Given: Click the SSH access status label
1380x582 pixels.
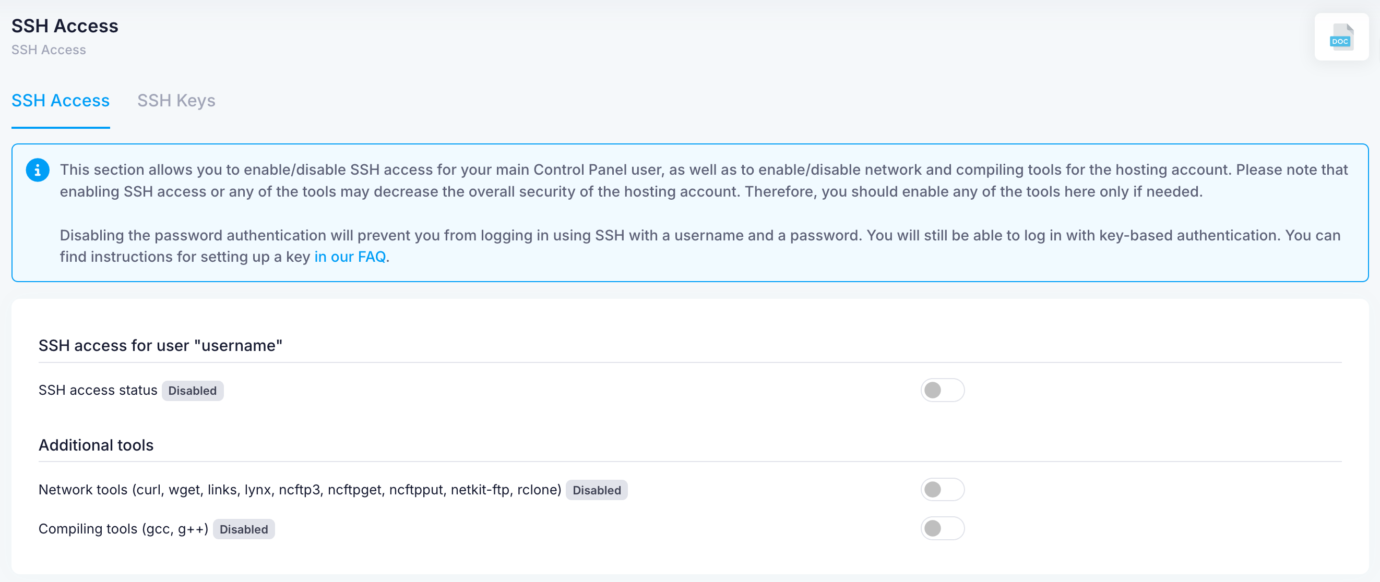Looking at the screenshot, I should [x=98, y=390].
